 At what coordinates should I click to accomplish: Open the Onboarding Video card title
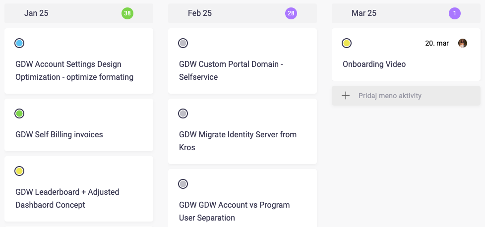pyautogui.click(x=374, y=64)
